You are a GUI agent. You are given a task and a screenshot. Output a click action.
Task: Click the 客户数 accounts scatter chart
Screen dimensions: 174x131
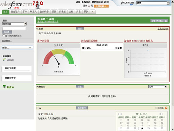point(145,61)
